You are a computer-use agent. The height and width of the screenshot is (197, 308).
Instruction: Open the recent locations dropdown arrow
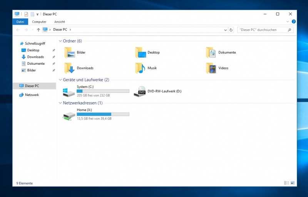[x=33, y=30]
